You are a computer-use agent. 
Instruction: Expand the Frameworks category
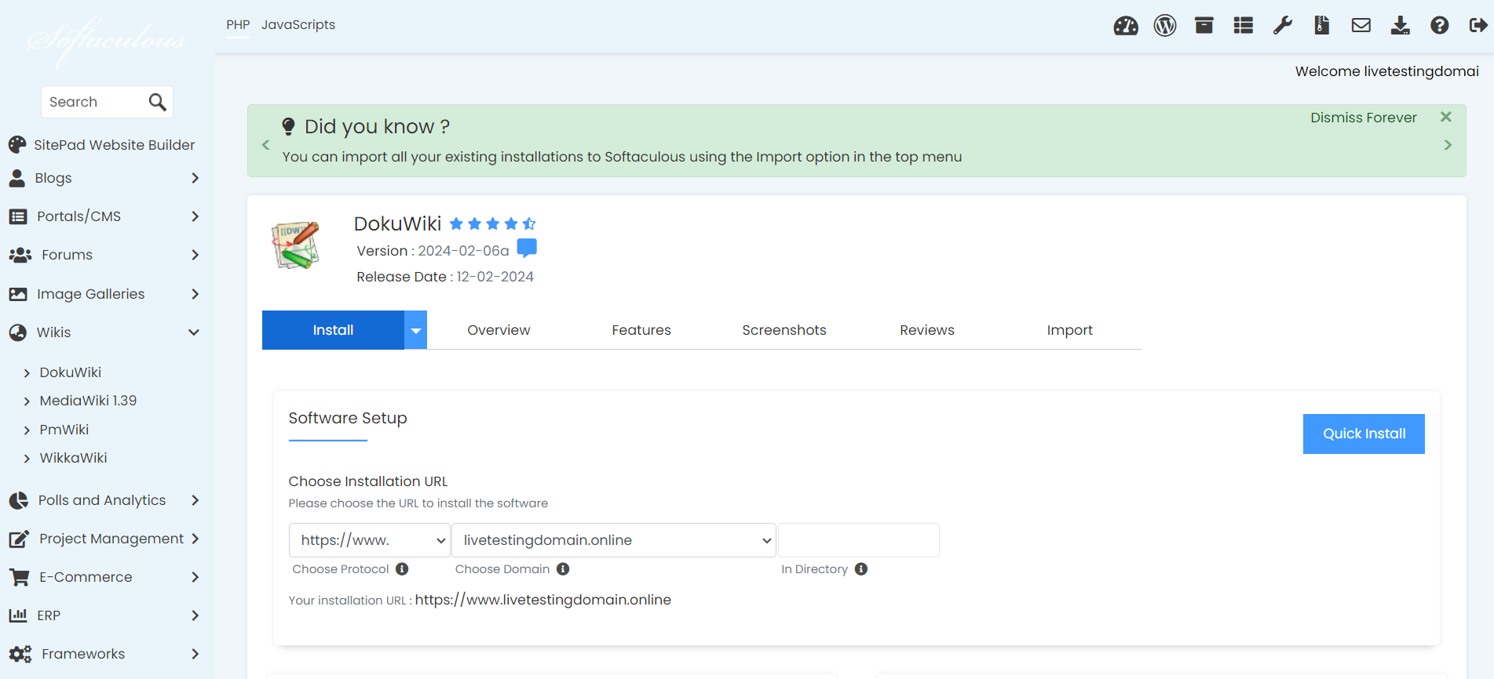[x=104, y=654]
